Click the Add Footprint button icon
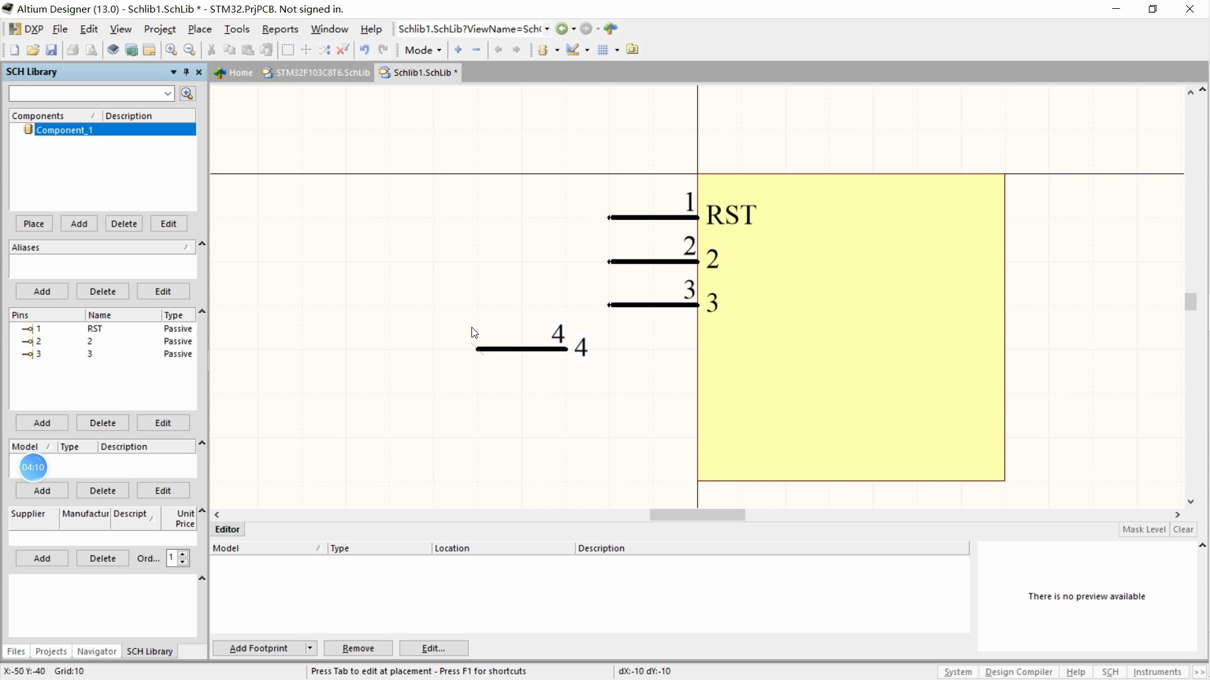The width and height of the screenshot is (1210, 680). pyautogui.click(x=258, y=648)
